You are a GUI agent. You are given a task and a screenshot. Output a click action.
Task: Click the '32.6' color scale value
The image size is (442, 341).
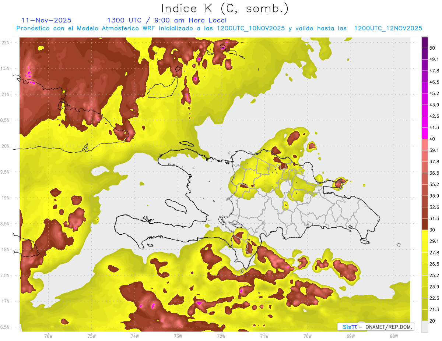click(434, 207)
